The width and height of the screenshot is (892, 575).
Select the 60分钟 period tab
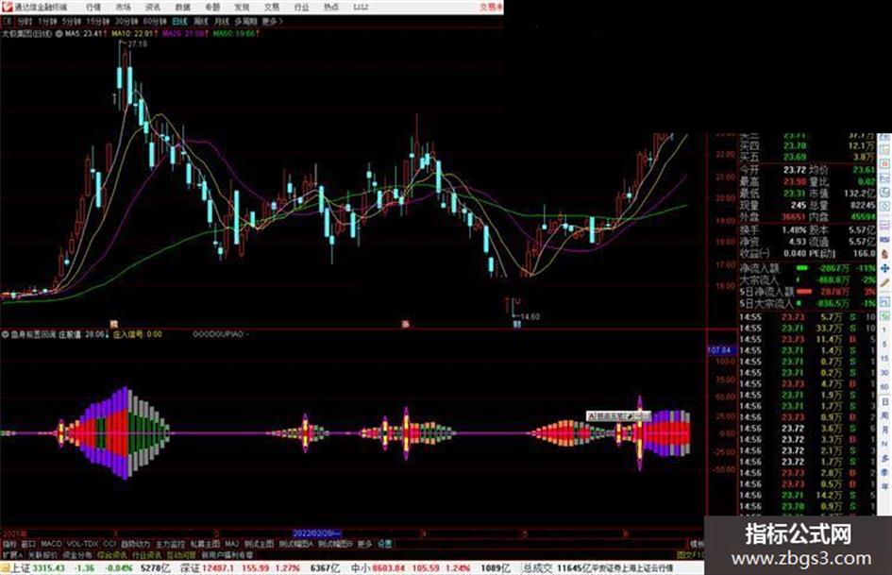(155, 21)
